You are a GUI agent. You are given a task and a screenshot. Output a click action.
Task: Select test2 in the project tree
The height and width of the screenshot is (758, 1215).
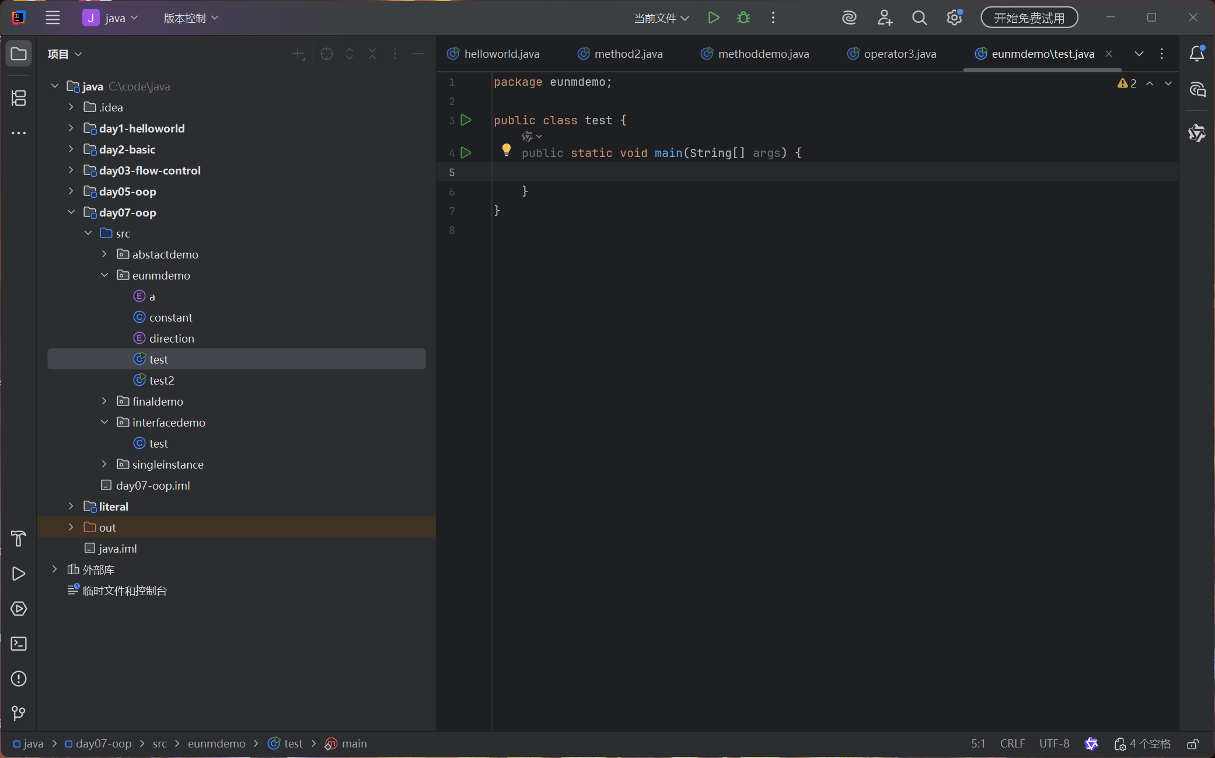pyautogui.click(x=162, y=380)
